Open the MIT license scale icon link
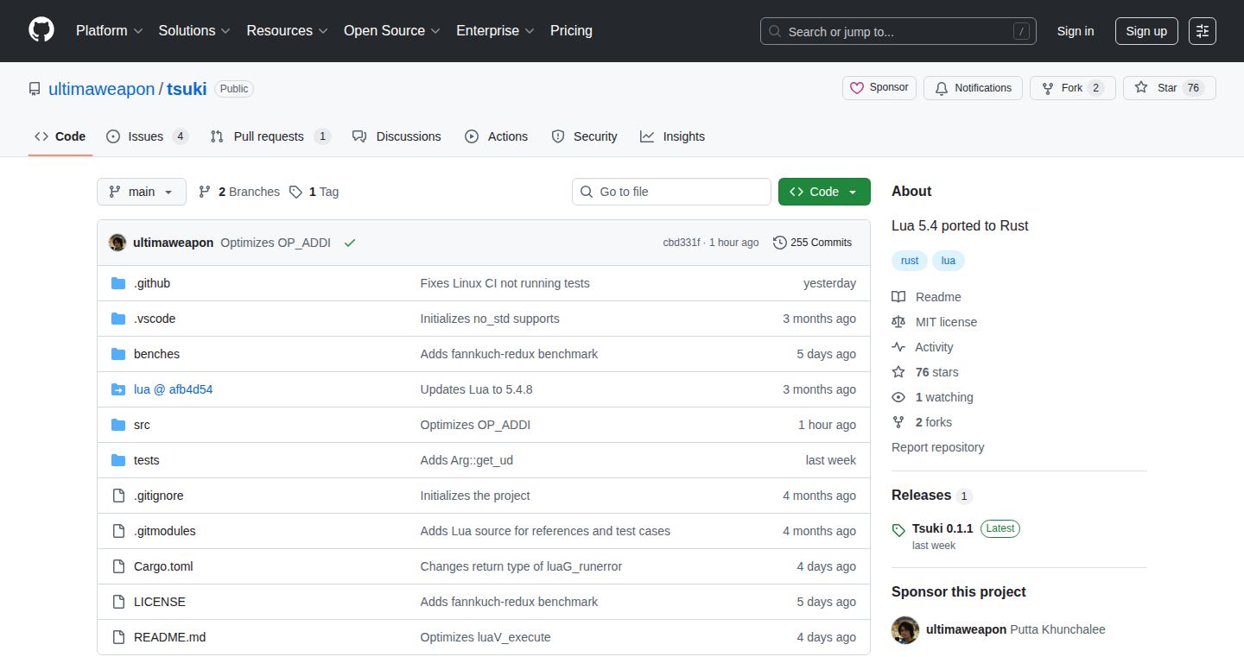 click(x=935, y=322)
